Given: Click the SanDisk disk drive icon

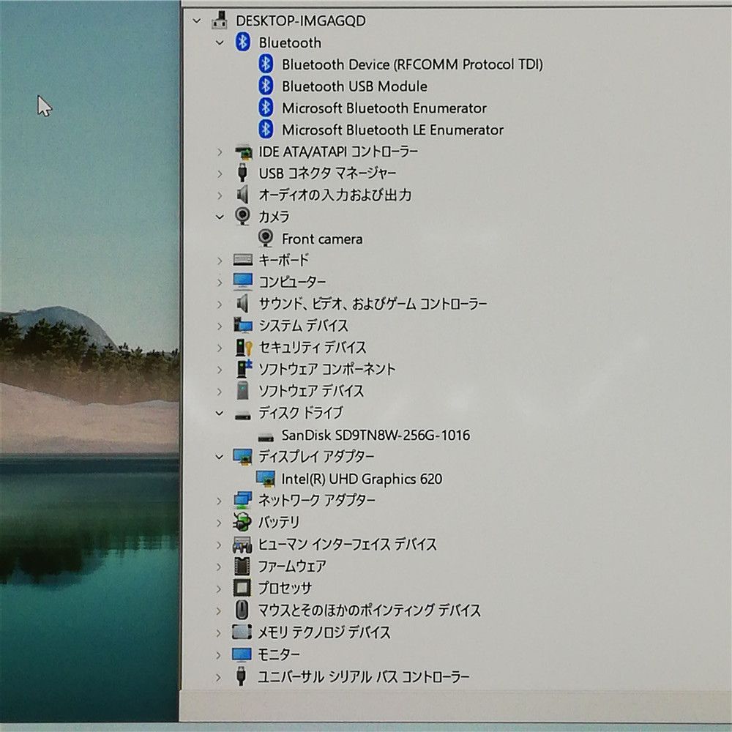Looking at the screenshot, I should (266, 436).
